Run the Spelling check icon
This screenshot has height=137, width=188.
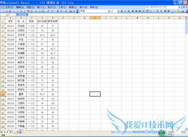point(28,11)
